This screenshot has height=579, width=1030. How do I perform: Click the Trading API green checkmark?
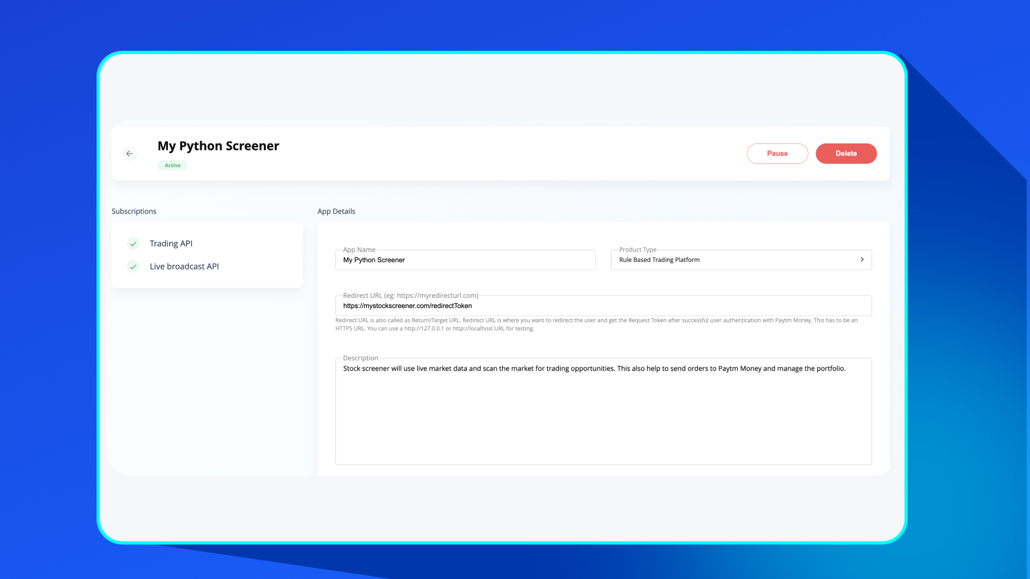[x=133, y=244]
